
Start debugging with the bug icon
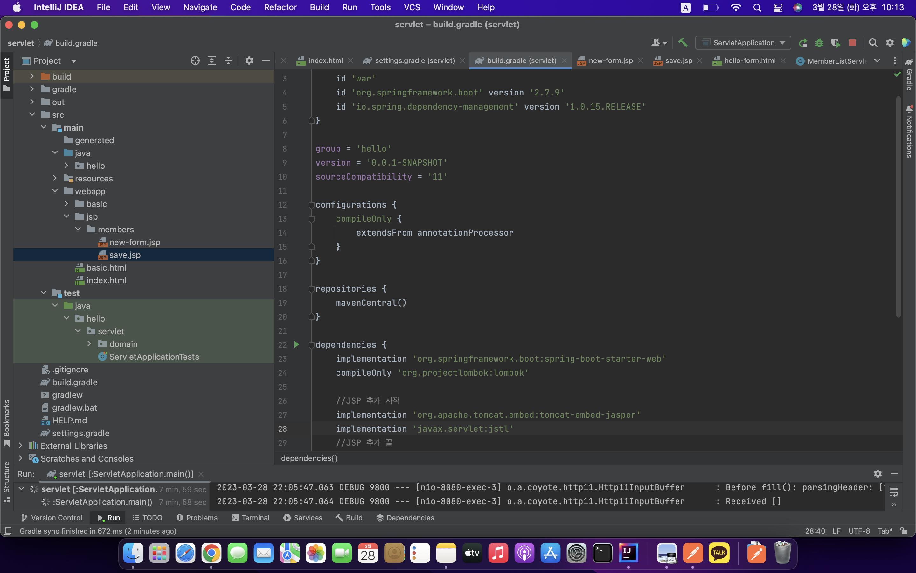pyautogui.click(x=819, y=43)
